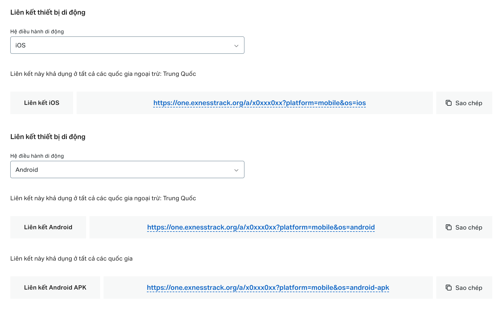Open the link ending in os=ios

click(260, 103)
